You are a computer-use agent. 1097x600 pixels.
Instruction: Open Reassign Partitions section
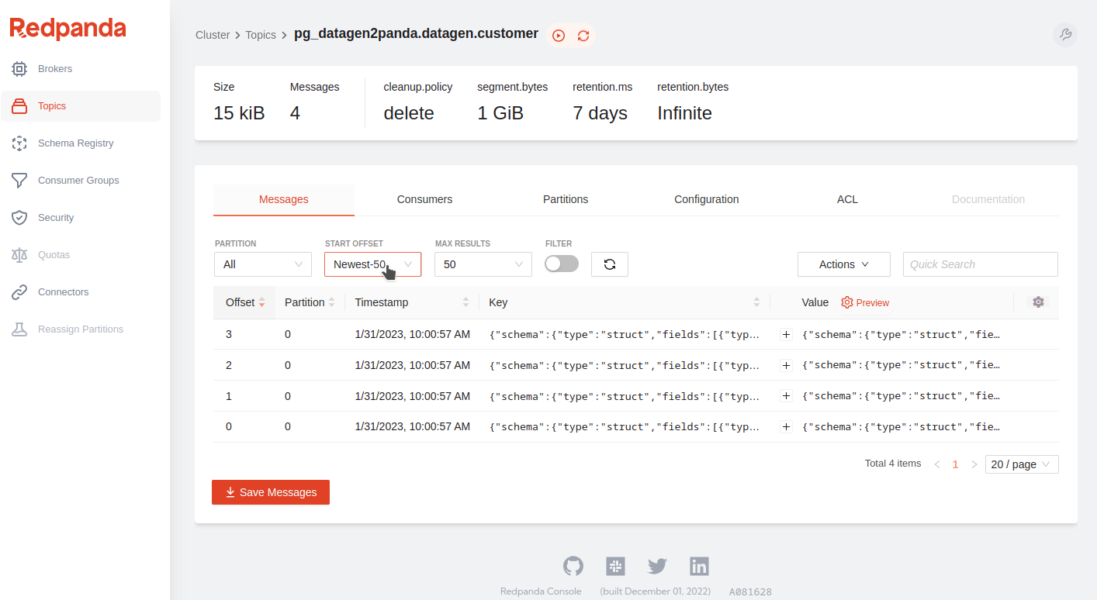81,329
